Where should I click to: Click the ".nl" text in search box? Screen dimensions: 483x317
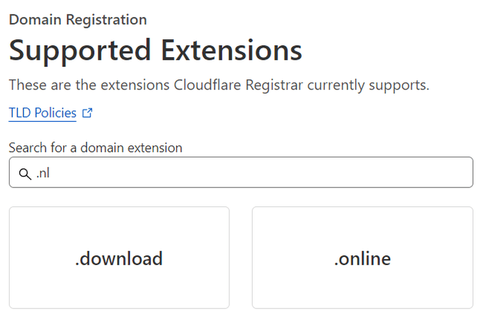[x=43, y=173]
